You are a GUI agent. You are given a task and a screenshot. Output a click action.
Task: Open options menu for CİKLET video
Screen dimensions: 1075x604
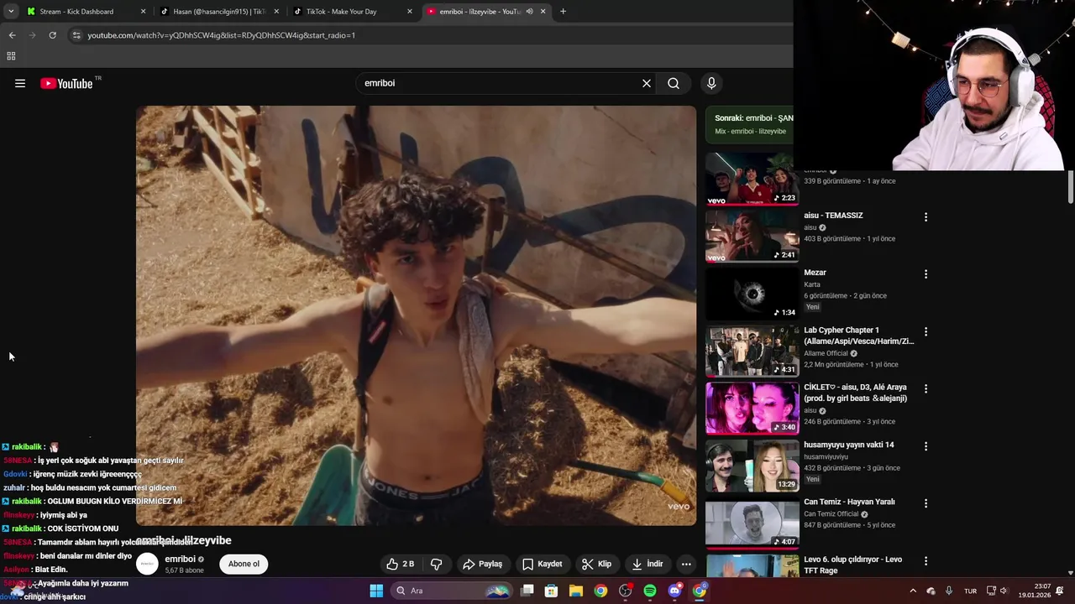click(926, 388)
